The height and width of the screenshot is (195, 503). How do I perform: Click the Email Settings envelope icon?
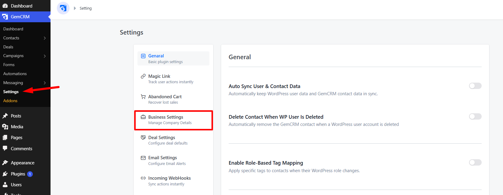[143, 158]
